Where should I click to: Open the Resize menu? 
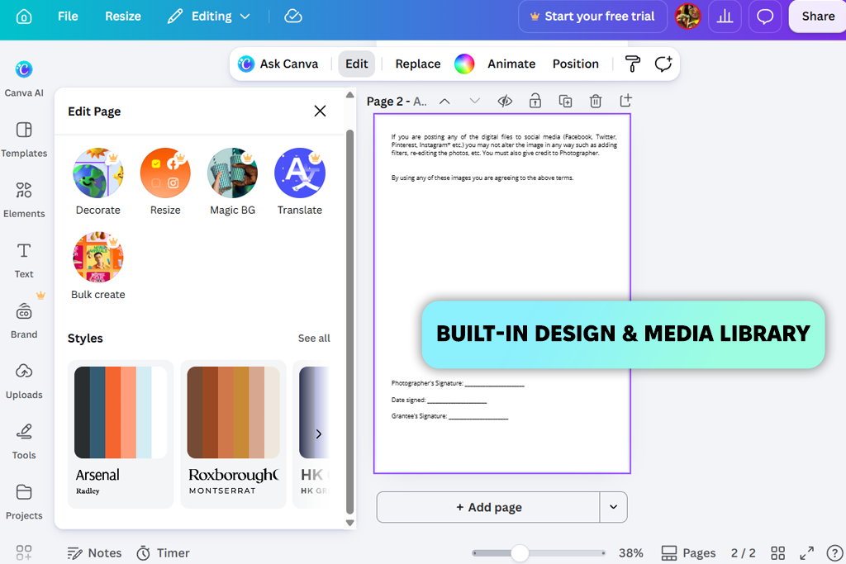[x=123, y=17]
